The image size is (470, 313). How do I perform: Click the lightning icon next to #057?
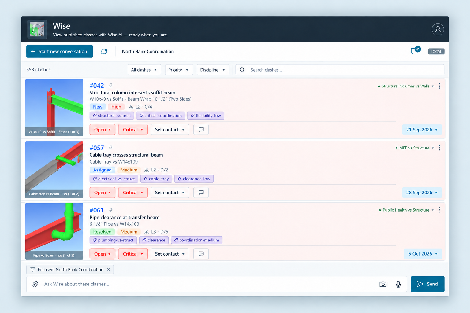click(111, 148)
